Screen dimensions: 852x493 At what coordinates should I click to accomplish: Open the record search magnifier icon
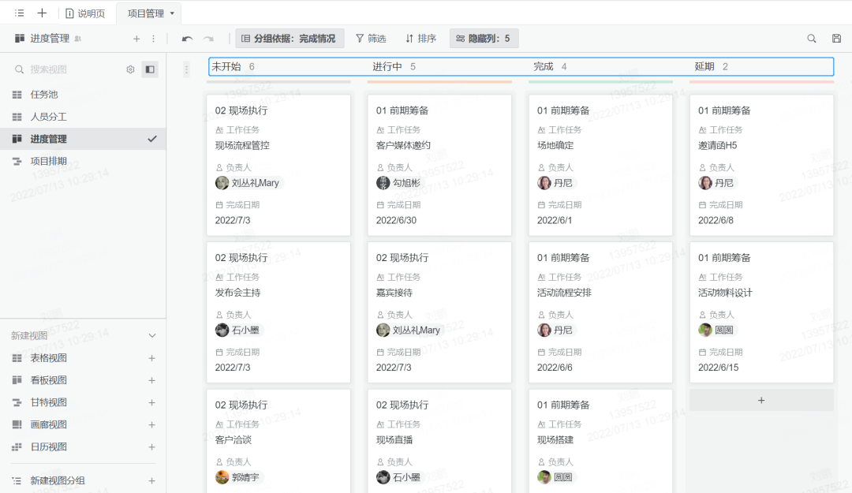click(x=812, y=38)
